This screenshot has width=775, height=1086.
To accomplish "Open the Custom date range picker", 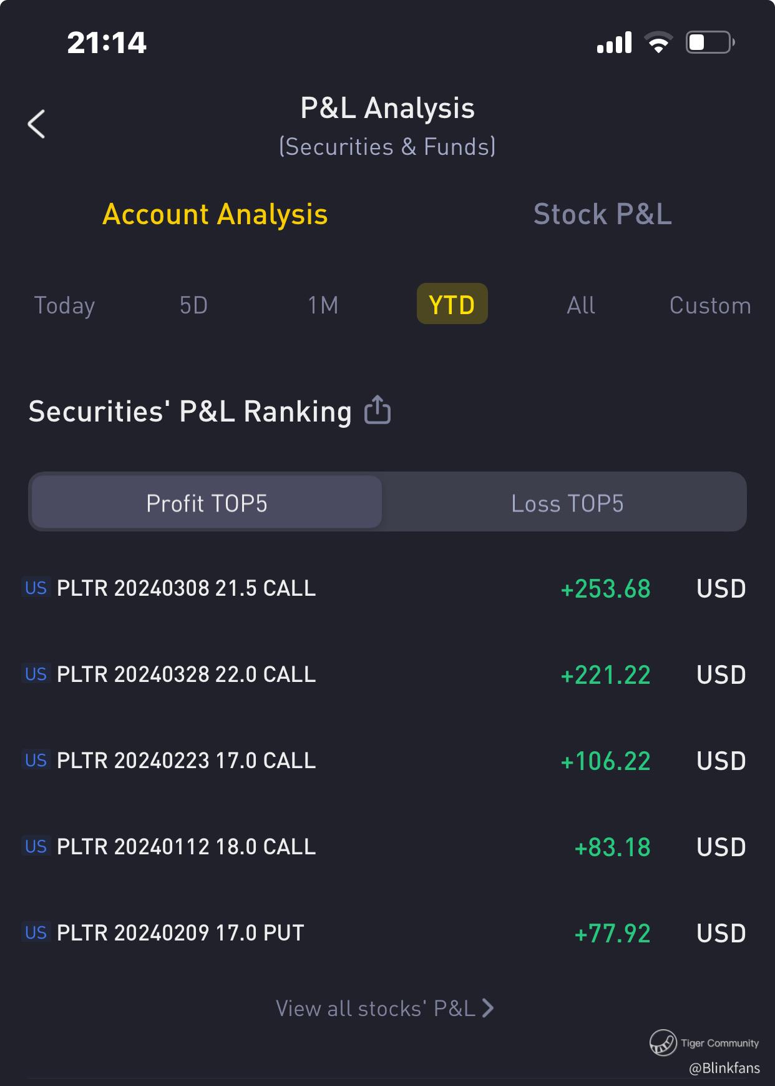I will pyautogui.click(x=709, y=305).
